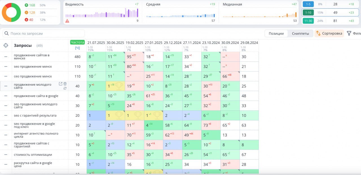361x175 pixels.
Task: Click query text интернет агентство полного цикла
Action: click(36, 135)
